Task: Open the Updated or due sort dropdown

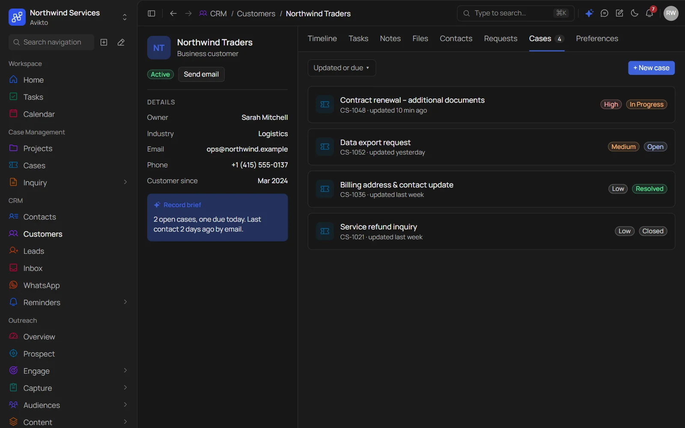Action: pos(342,68)
